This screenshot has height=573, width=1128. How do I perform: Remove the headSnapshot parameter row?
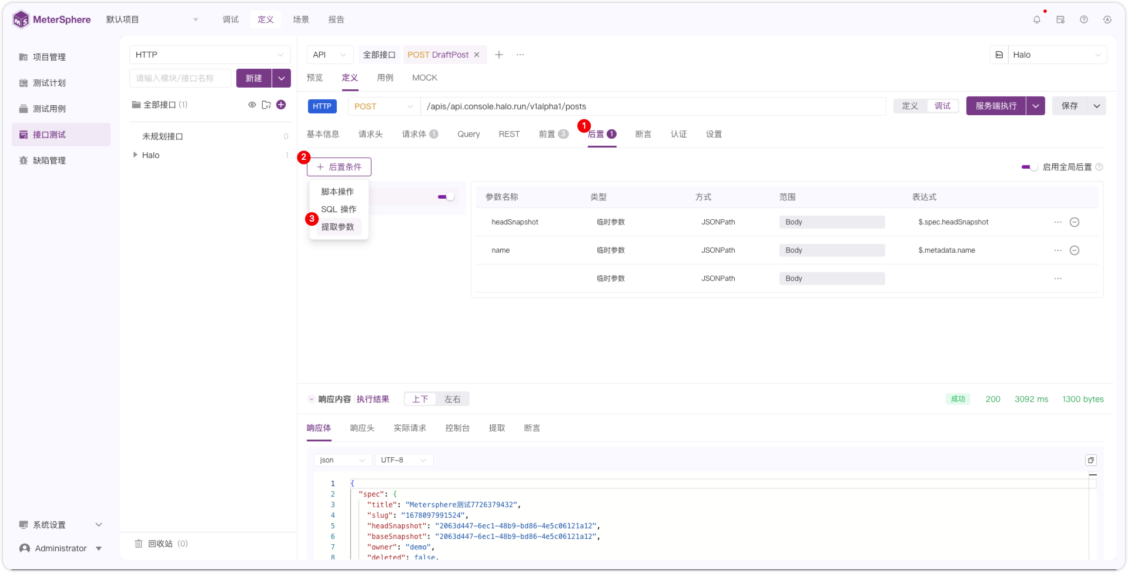click(x=1075, y=222)
